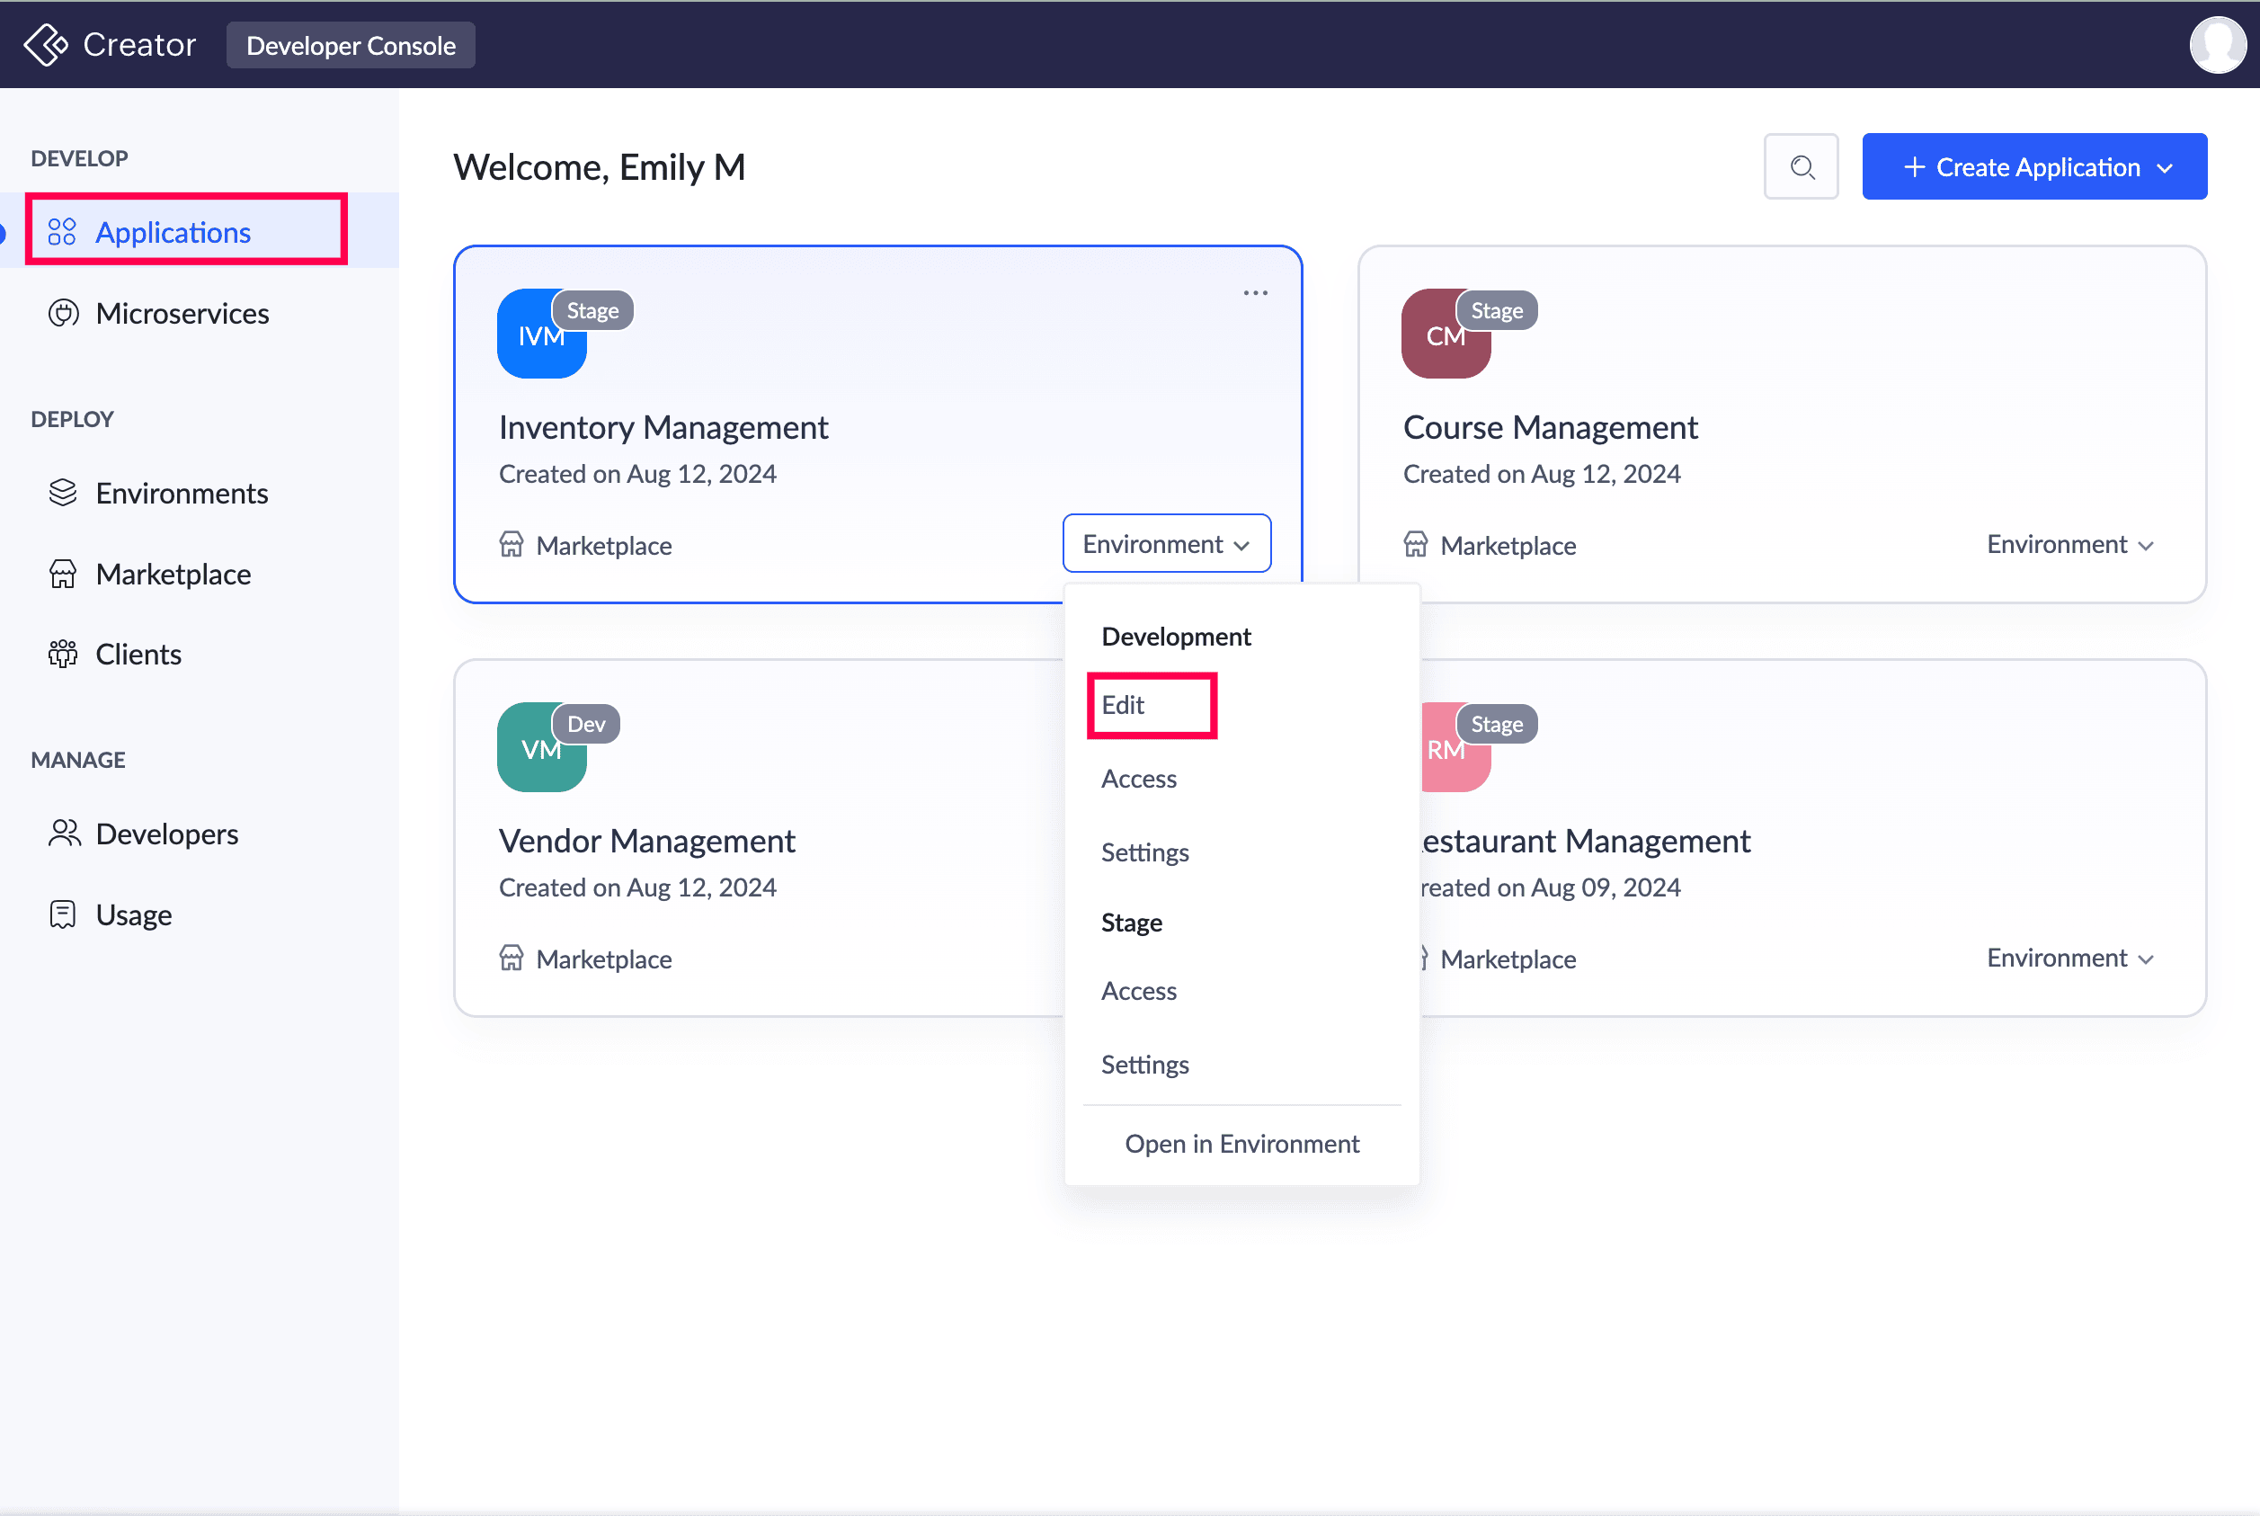Go to Environments in the sidebar
The image size is (2260, 1516).
tap(182, 493)
